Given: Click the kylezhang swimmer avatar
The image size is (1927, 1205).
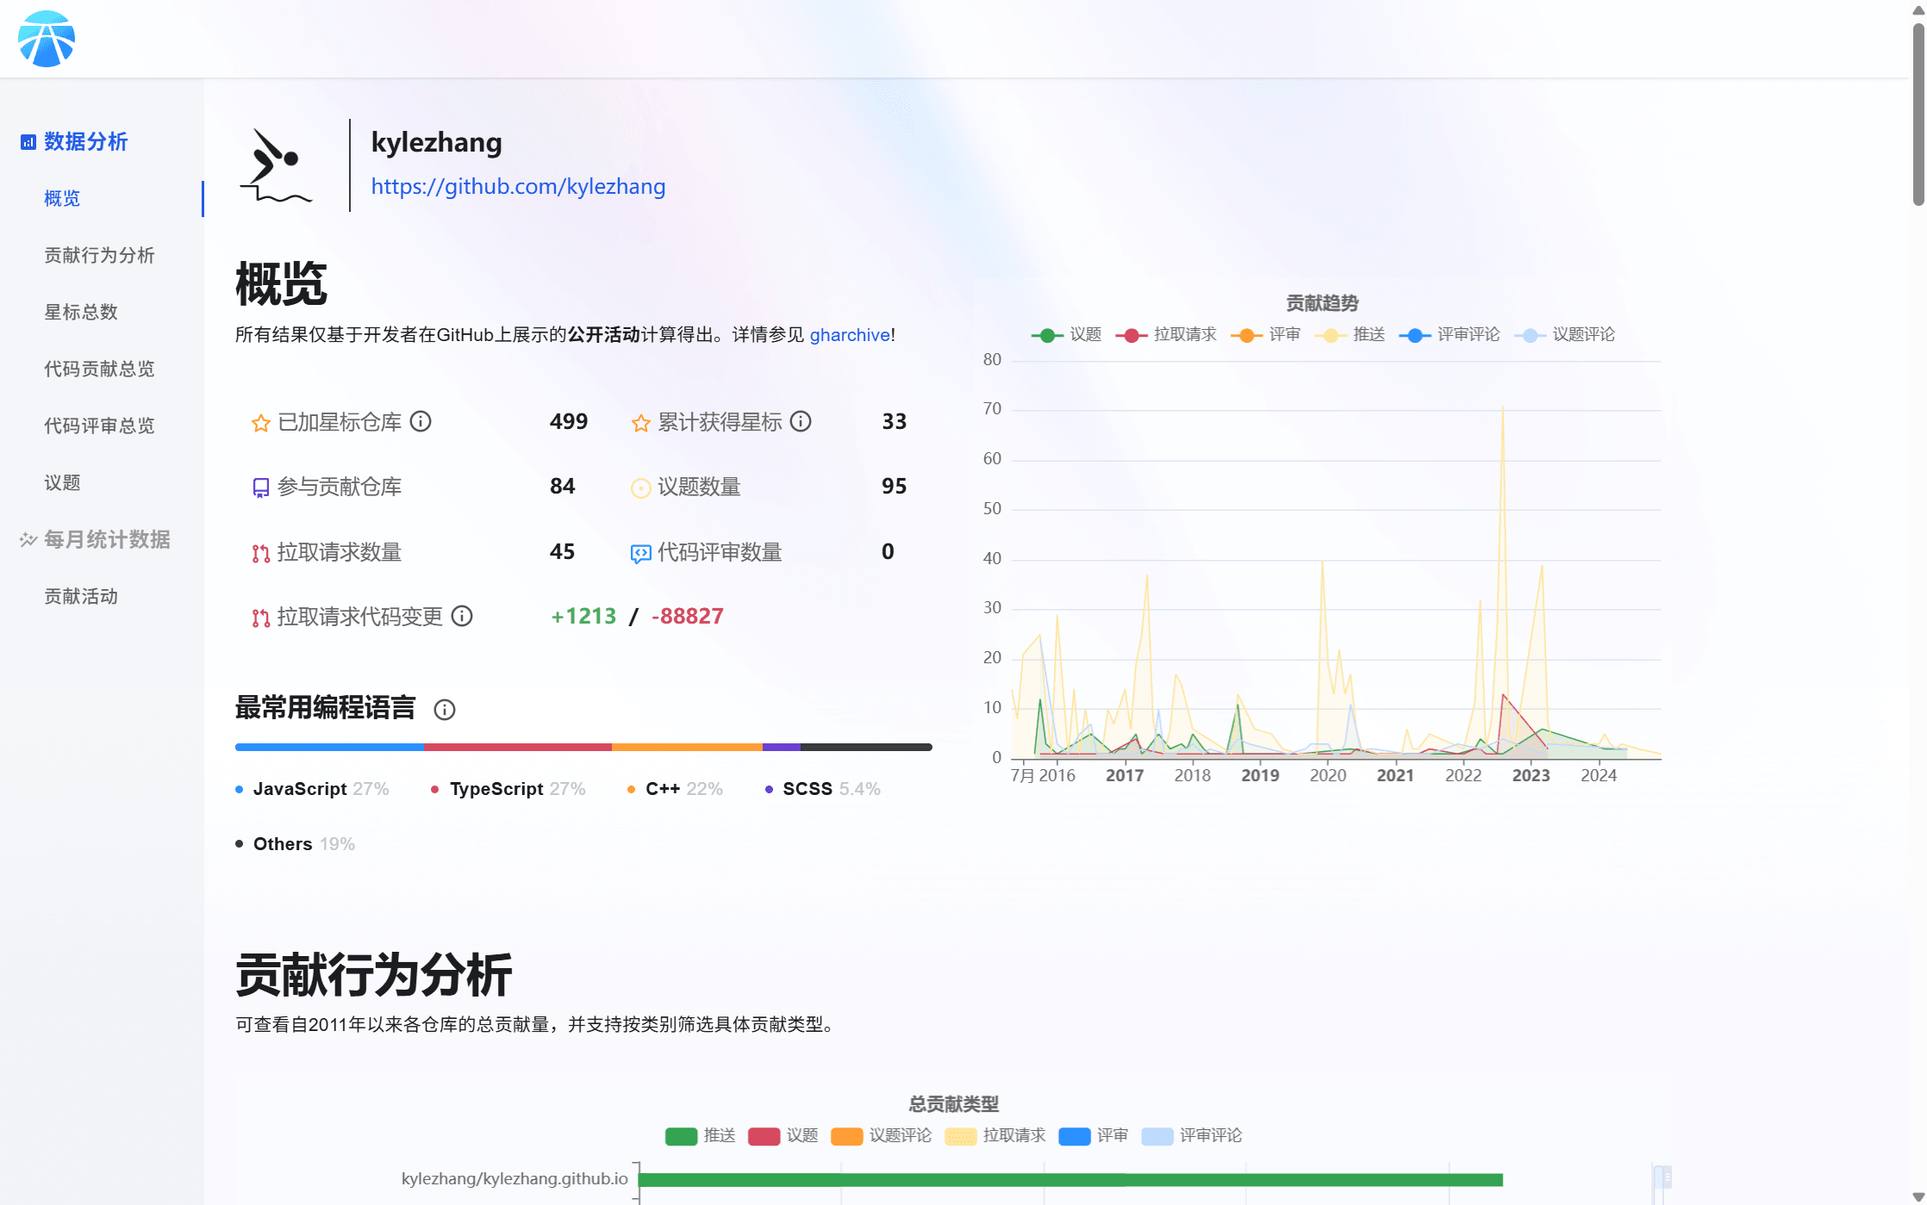Looking at the screenshot, I should coord(276,165).
